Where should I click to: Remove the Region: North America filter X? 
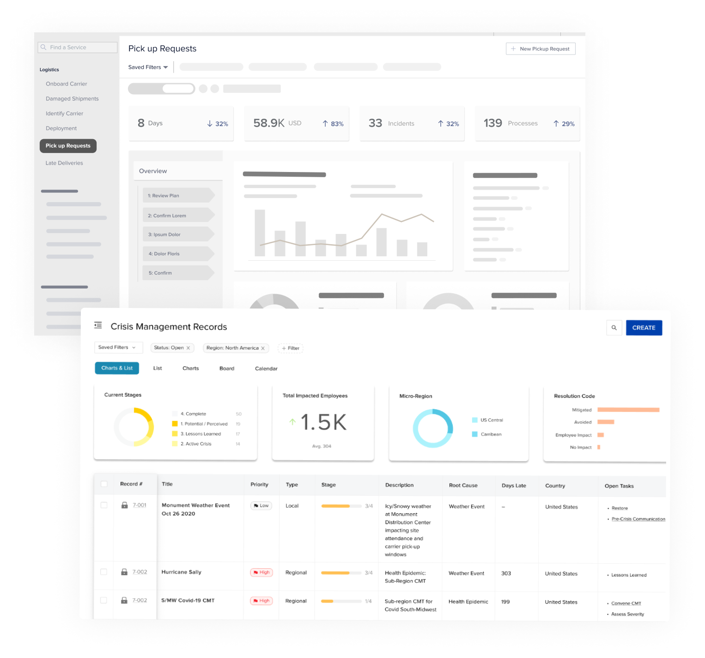point(263,348)
